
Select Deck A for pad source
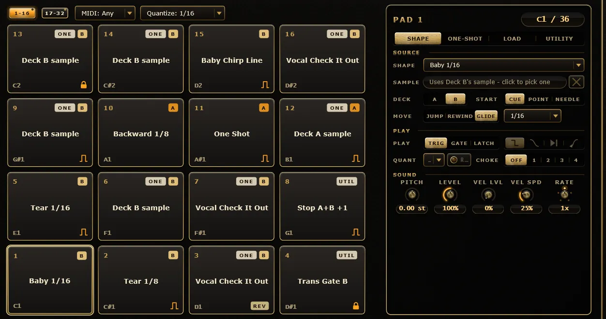pyautogui.click(x=435, y=99)
